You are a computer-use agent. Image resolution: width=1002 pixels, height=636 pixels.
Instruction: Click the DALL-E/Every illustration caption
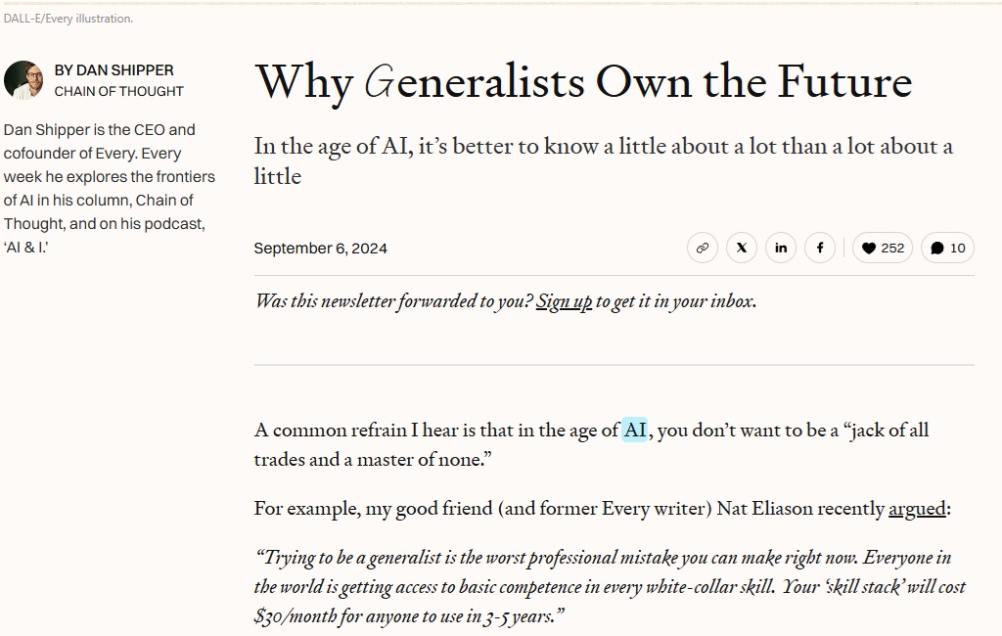[x=68, y=19]
